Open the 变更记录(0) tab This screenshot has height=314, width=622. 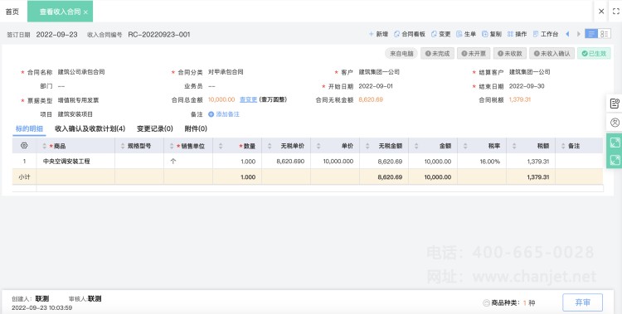(155, 128)
